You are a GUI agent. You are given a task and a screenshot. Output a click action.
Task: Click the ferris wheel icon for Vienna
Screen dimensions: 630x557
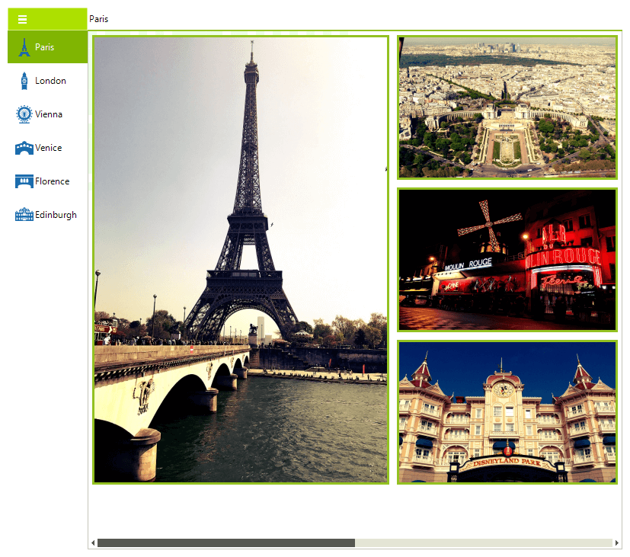click(x=24, y=114)
